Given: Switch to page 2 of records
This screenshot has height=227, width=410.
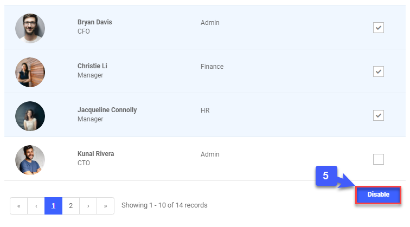Looking at the screenshot, I should click(x=71, y=206).
